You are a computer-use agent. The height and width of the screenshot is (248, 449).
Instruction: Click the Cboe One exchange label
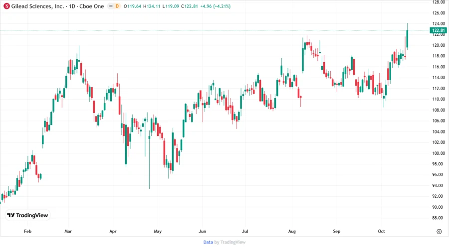[x=92, y=6]
